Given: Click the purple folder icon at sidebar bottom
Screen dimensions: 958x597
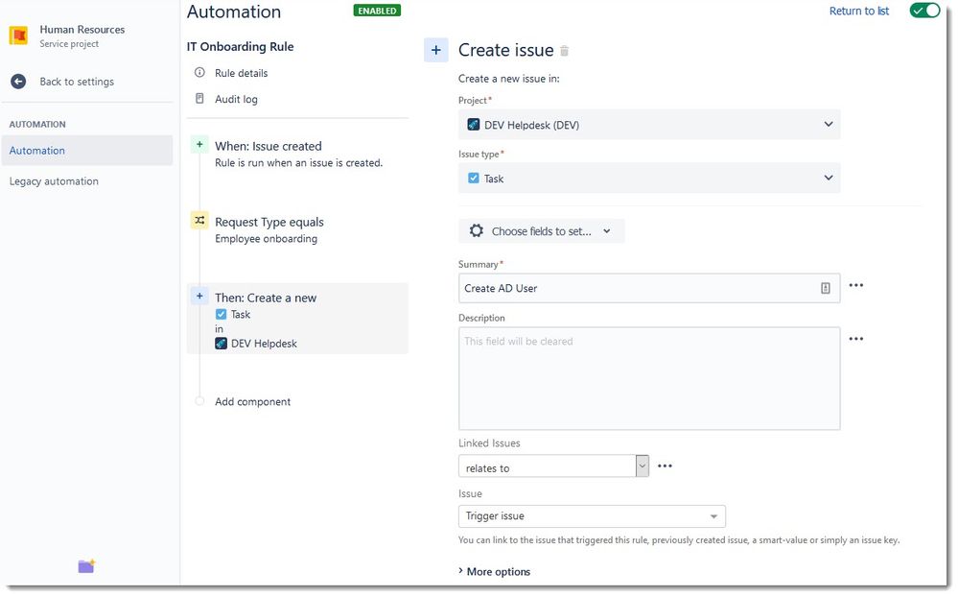Looking at the screenshot, I should click(86, 566).
